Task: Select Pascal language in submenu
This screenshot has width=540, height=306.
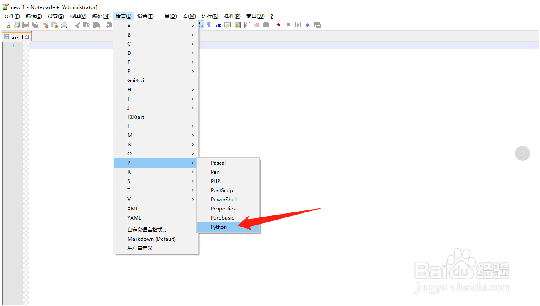Action: pos(228,163)
